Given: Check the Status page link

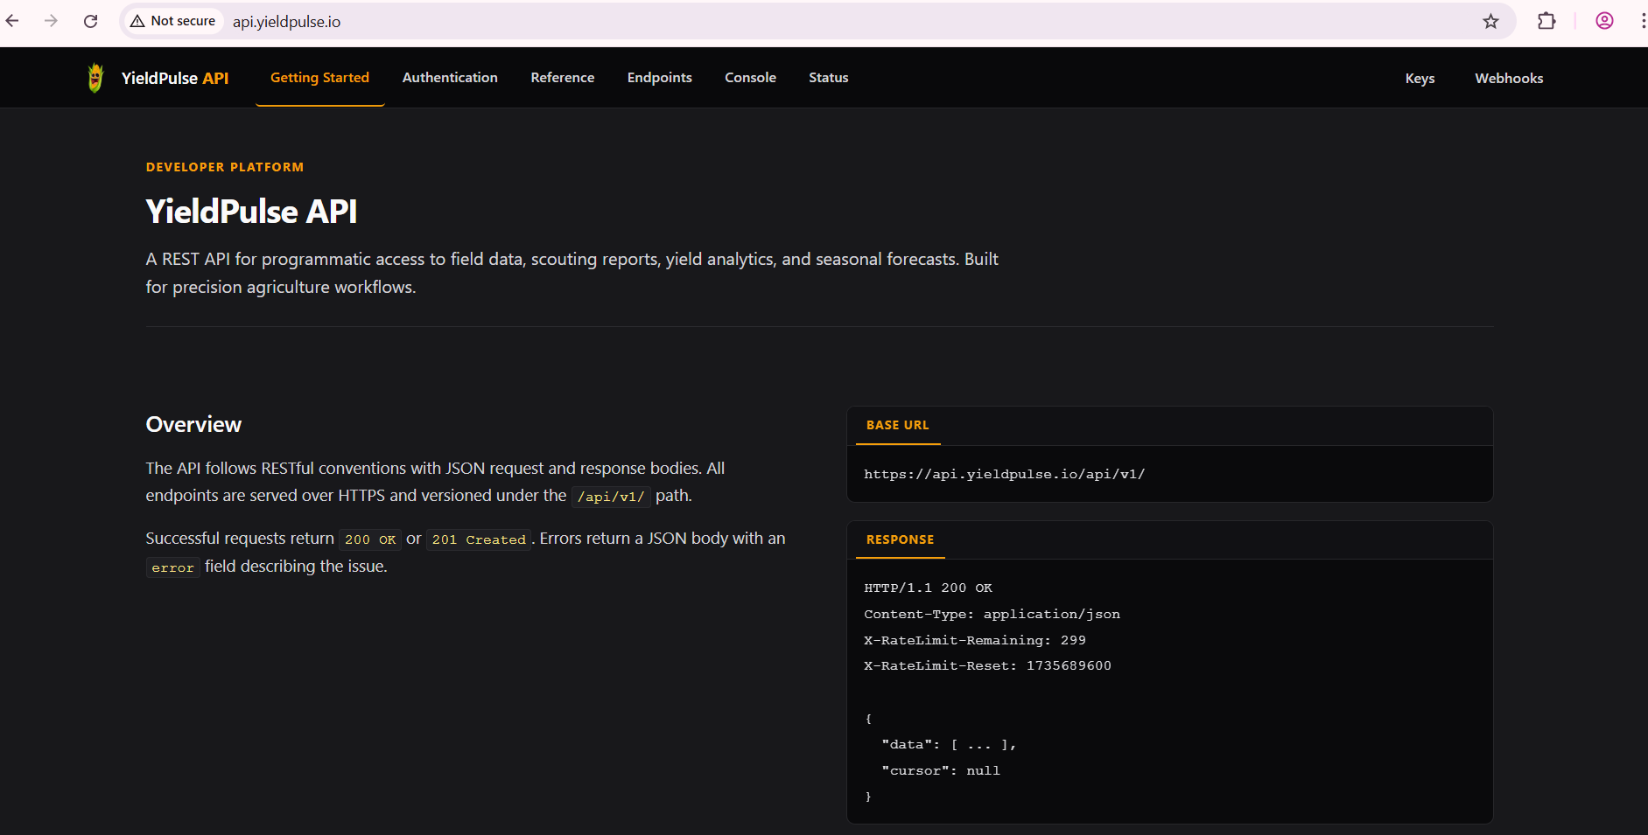Looking at the screenshot, I should [828, 78].
